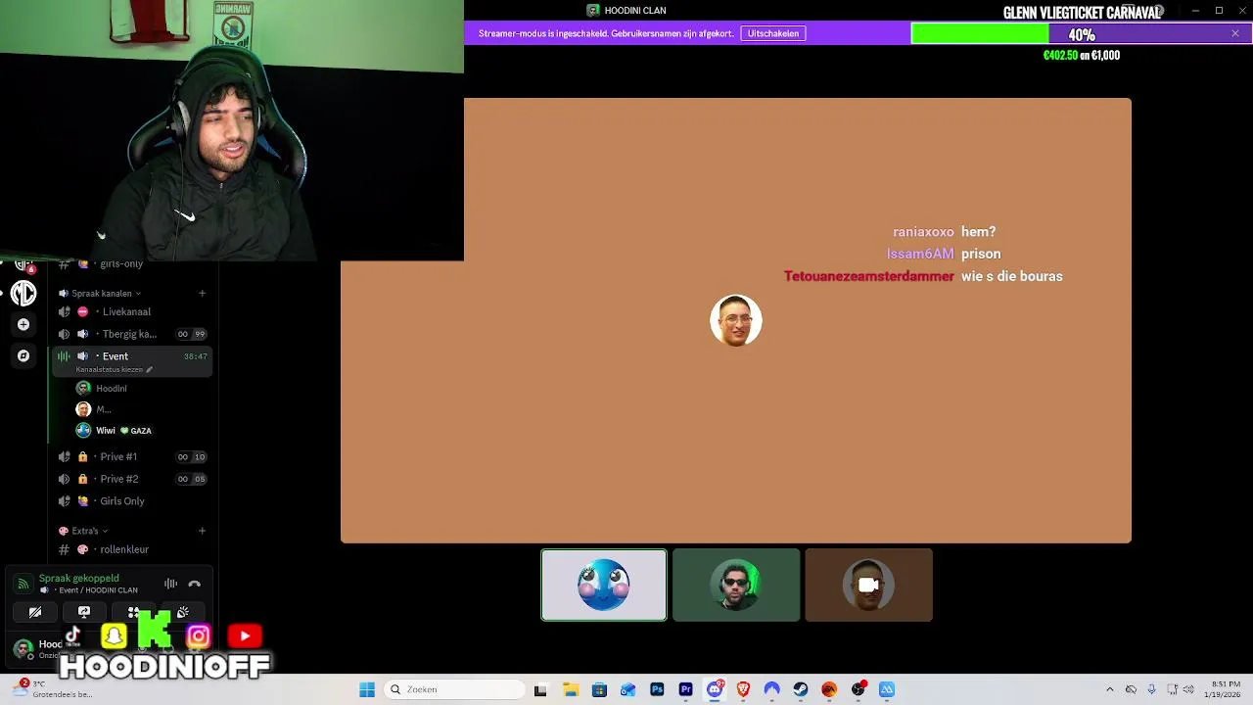
Task: Toggle noise suppression waveform icon
Action: coord(170,584)
